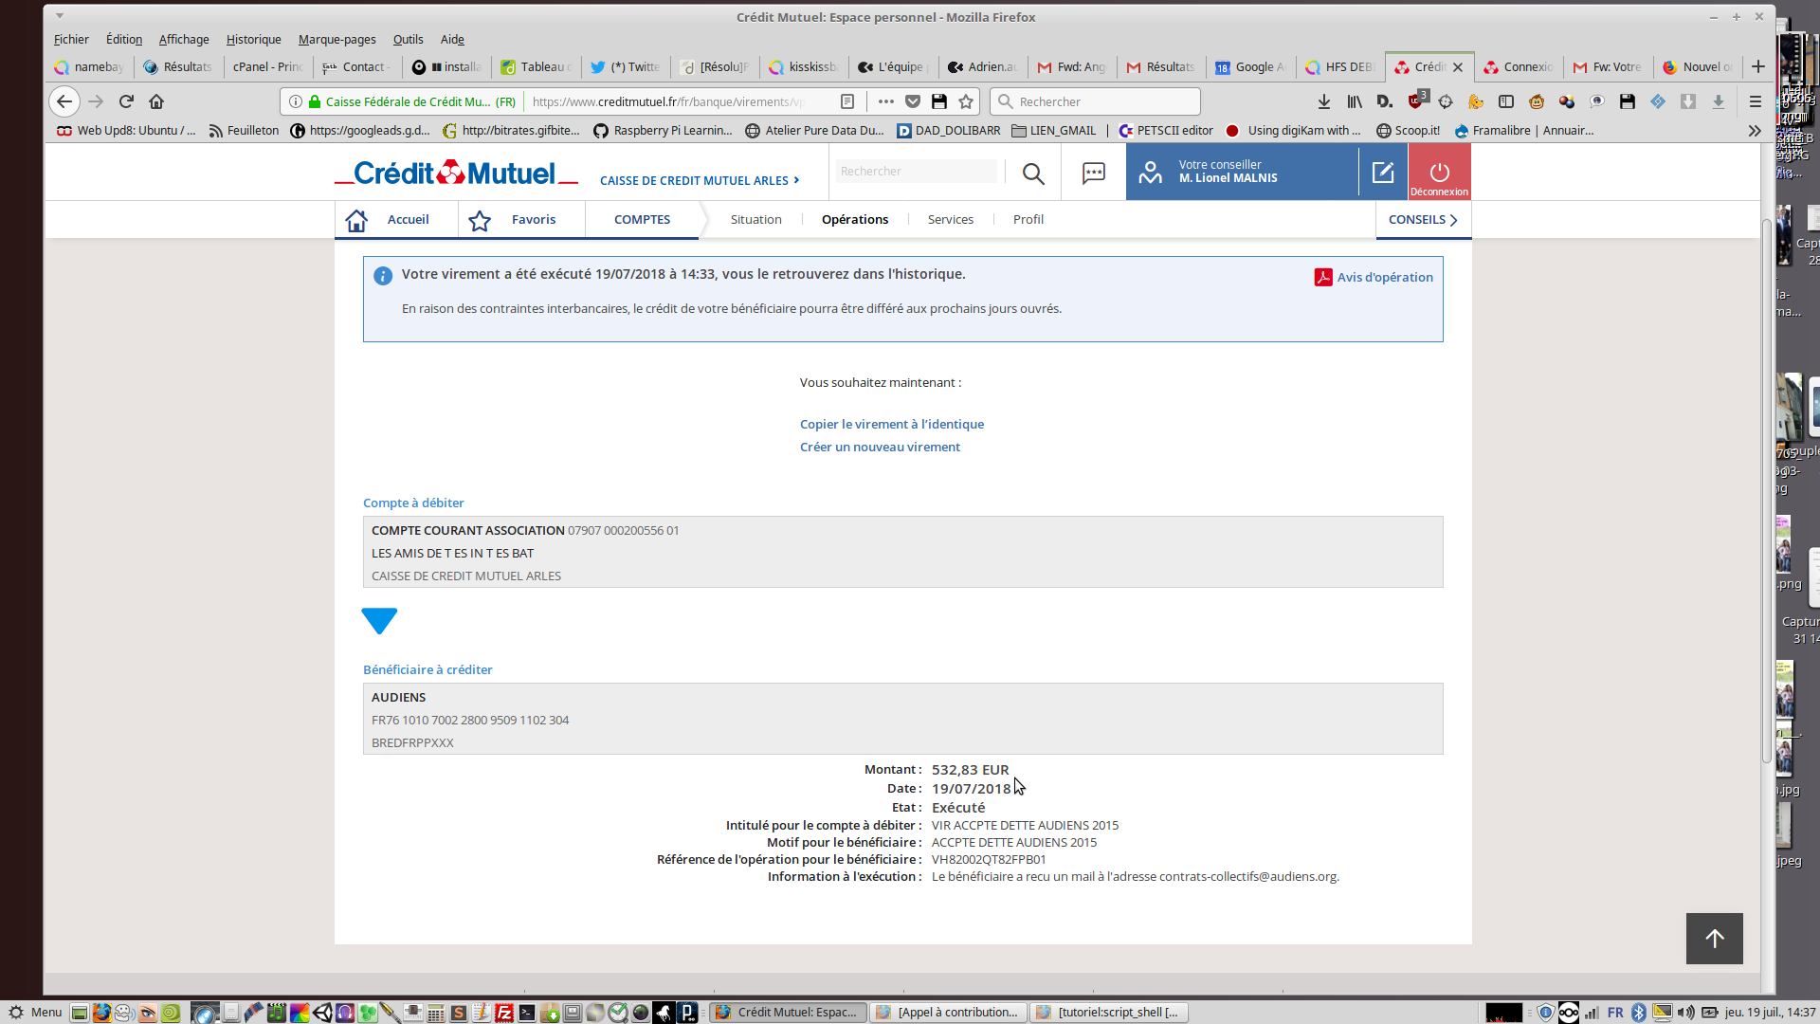
Task: Click the Accueil home icon
Action: click(356, 220)
